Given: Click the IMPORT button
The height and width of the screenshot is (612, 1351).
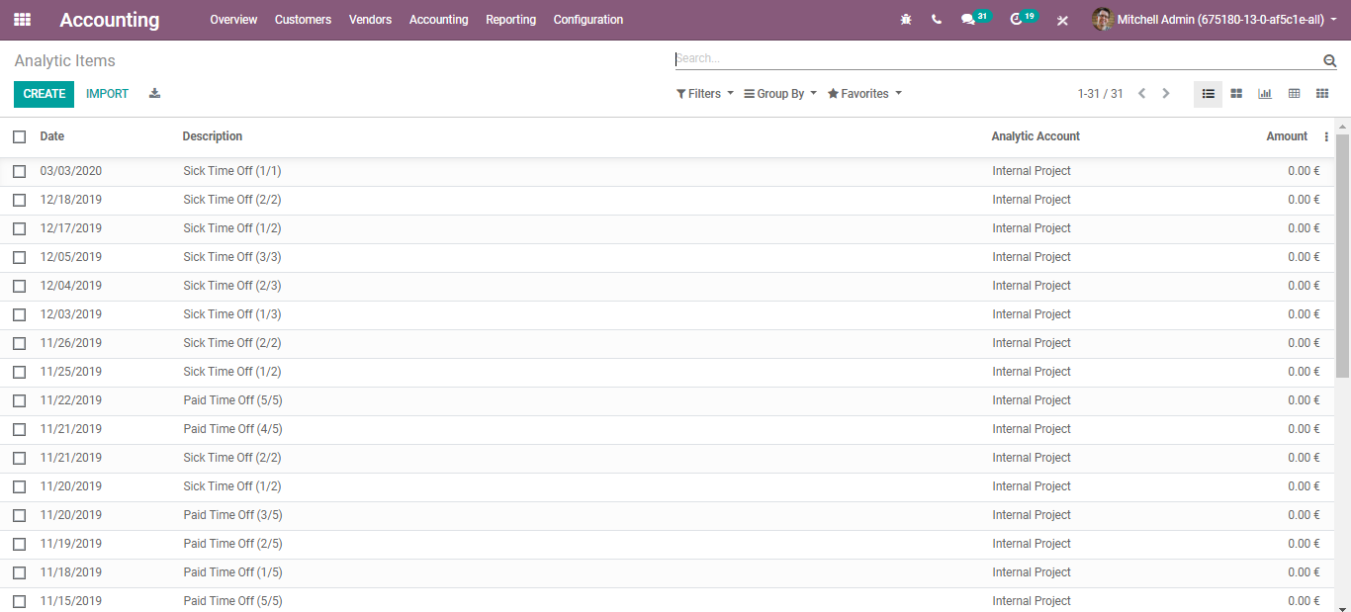Looking at the screenshot, I should (107, 94).
